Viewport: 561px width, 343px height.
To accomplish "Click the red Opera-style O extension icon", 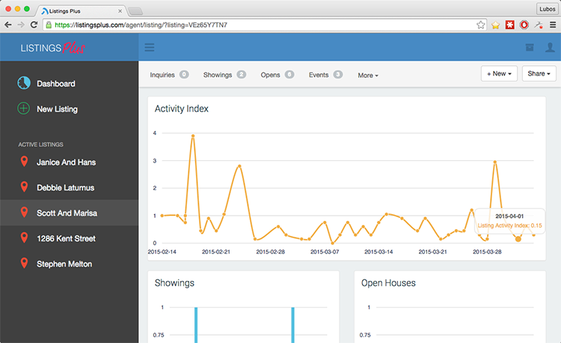I will coord(524,25).
